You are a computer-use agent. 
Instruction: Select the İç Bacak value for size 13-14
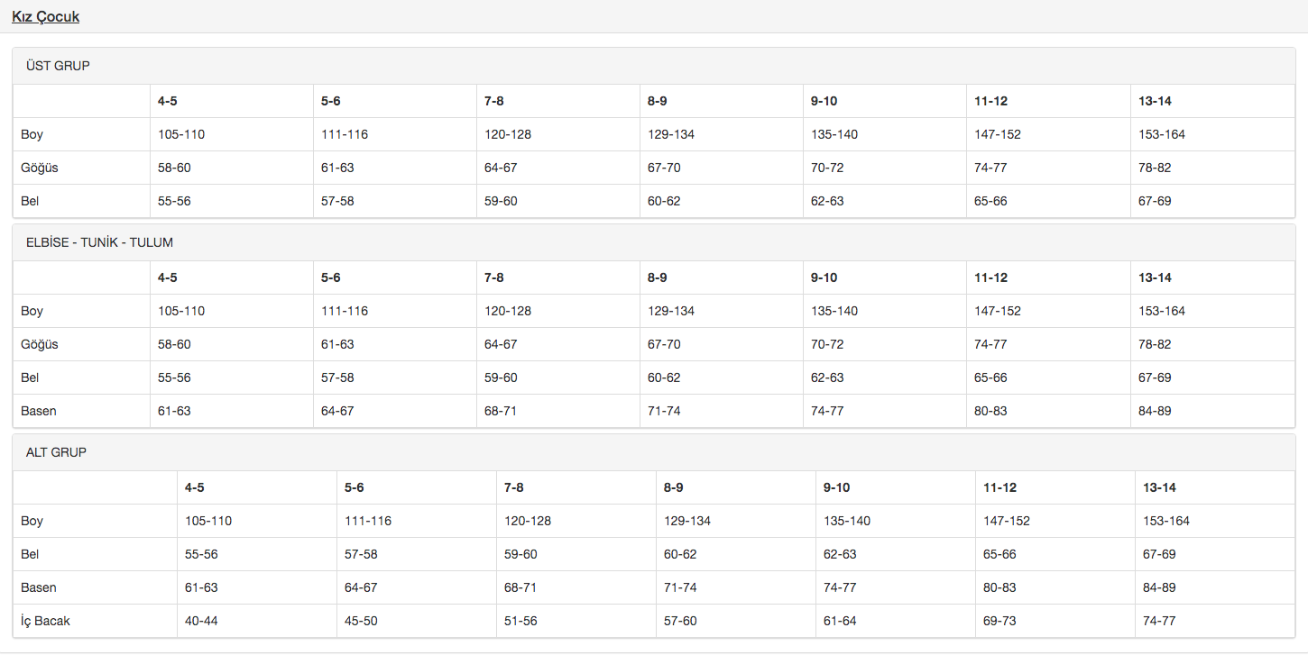pyautogui.click(x=1159, y=621)
